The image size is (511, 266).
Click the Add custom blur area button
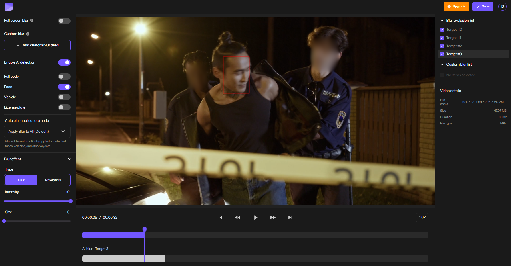37,45
